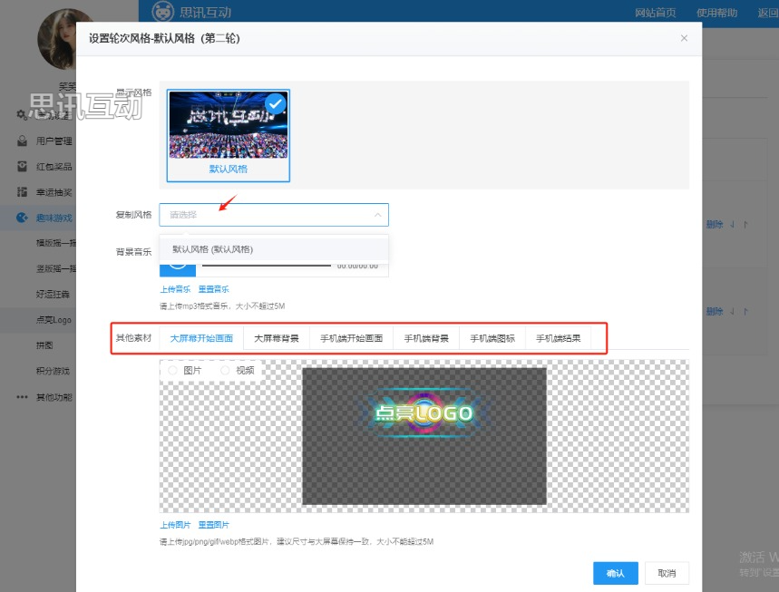The image size is (779, 592).
Task: Open 竖版摇一摇 in the sidebar menu
Action: 56,268
